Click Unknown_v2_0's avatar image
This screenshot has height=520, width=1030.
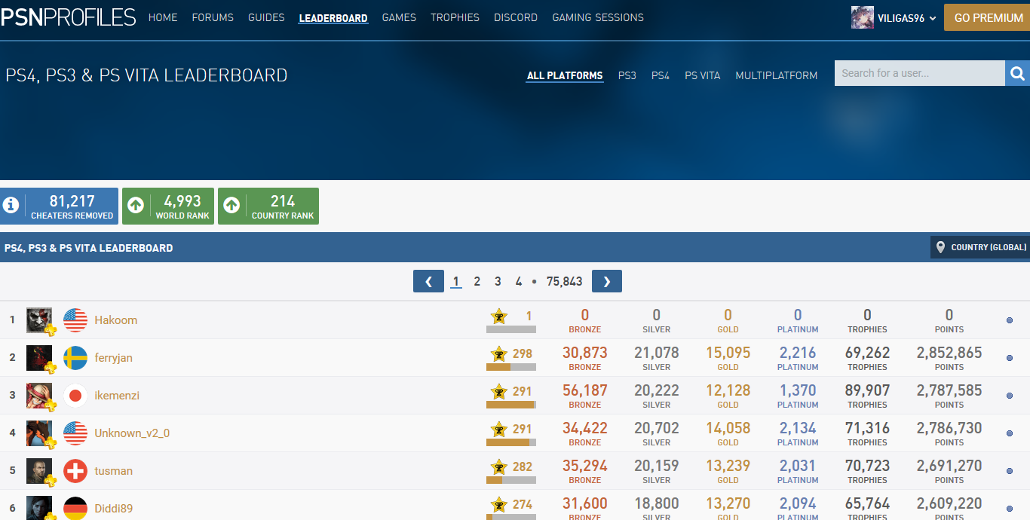[x=39, y=433]
